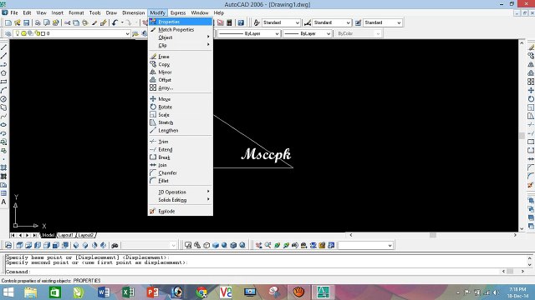Select the Mirror command
535x300 pixels.
point(181,72)
